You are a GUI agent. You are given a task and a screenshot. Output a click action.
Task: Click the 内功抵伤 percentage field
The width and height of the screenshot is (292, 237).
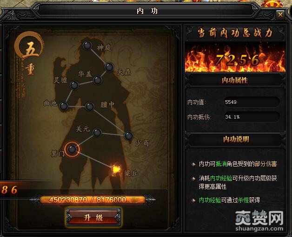click(x=252, y=117)
